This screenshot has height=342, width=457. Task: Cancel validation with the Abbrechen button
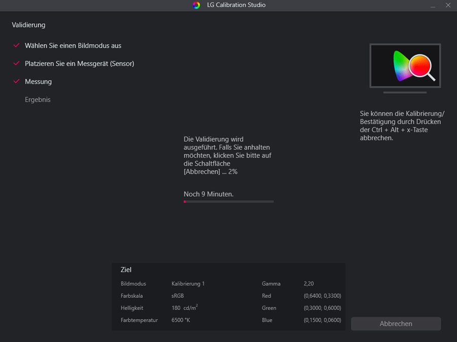point(396,324)
